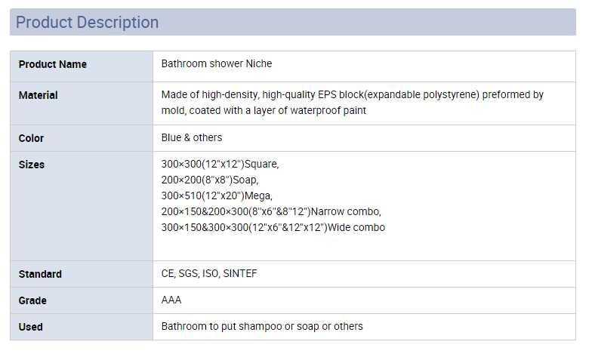Click the "Bathroom shower Niche" value
The image size is (592, 354).
[x=217, y=64]
